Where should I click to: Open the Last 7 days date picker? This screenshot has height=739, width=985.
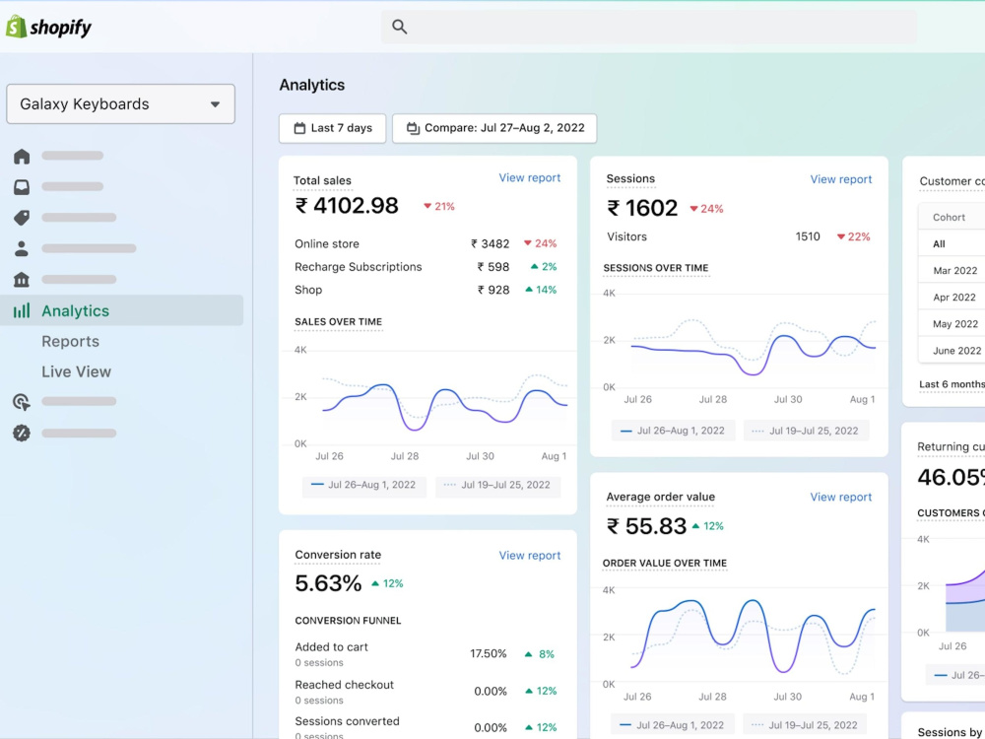pyautogui.click(x=332, y=128)
